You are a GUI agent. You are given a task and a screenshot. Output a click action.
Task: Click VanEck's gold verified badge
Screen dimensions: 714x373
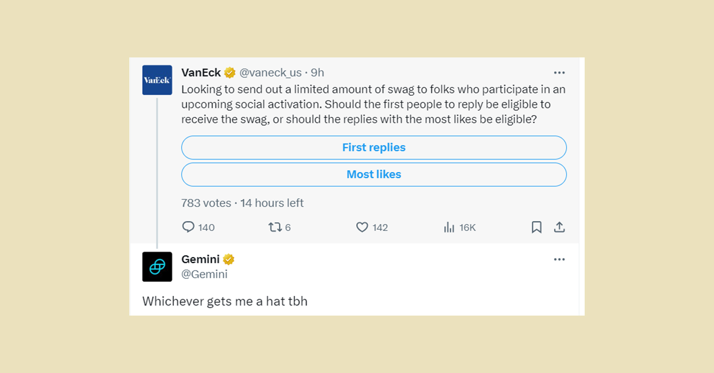tap(230, 73)
